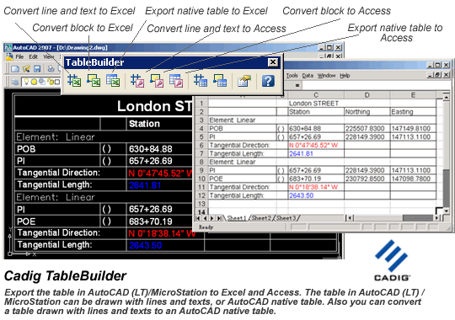The image size is (455, 320).
Task: Click Plot printer icon in AutoCAD toolbar
Action: pos(51,69)
